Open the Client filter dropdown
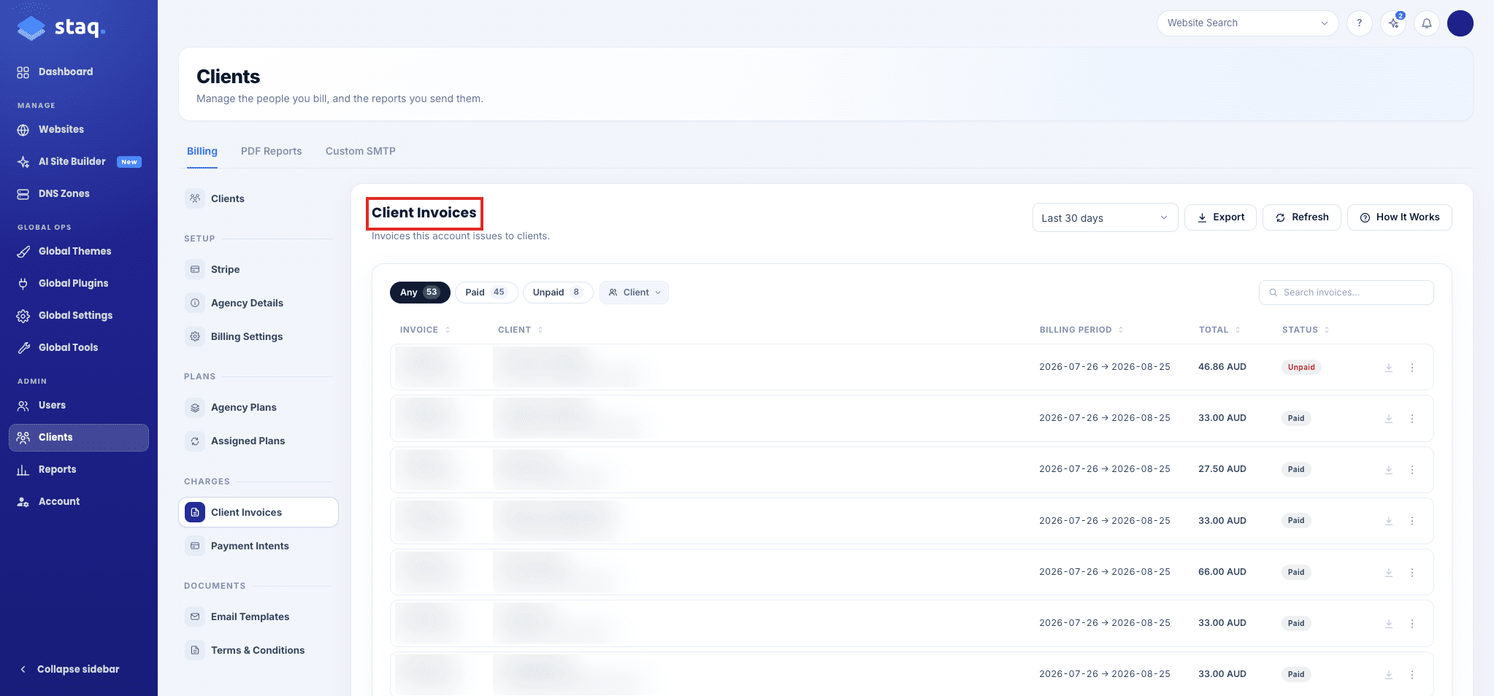The width and height of the screenshot is (1494, 696). [x=634, y=293]
